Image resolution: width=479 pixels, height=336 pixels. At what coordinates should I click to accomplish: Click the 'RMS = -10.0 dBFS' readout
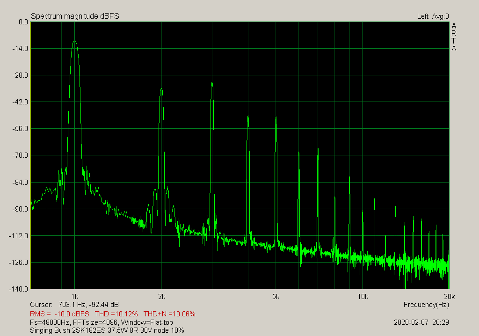coord(59,314)
